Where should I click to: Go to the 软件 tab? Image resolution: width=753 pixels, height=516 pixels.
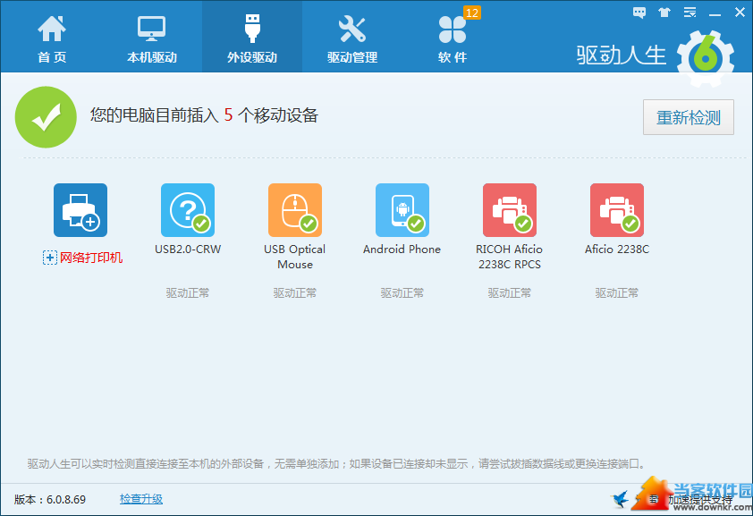tap(453, 38)
